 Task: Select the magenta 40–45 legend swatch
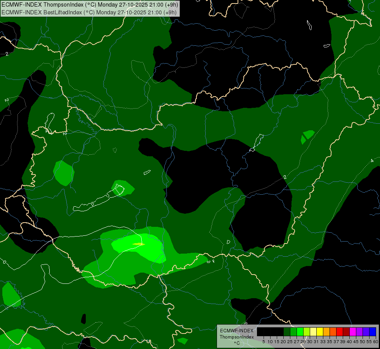click(x=353, y=332)
